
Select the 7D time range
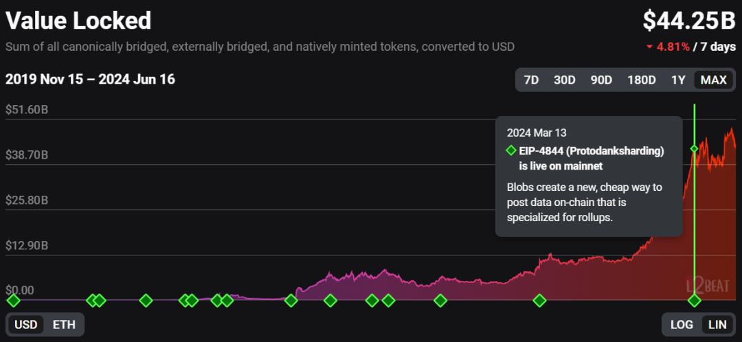[531, 80]
